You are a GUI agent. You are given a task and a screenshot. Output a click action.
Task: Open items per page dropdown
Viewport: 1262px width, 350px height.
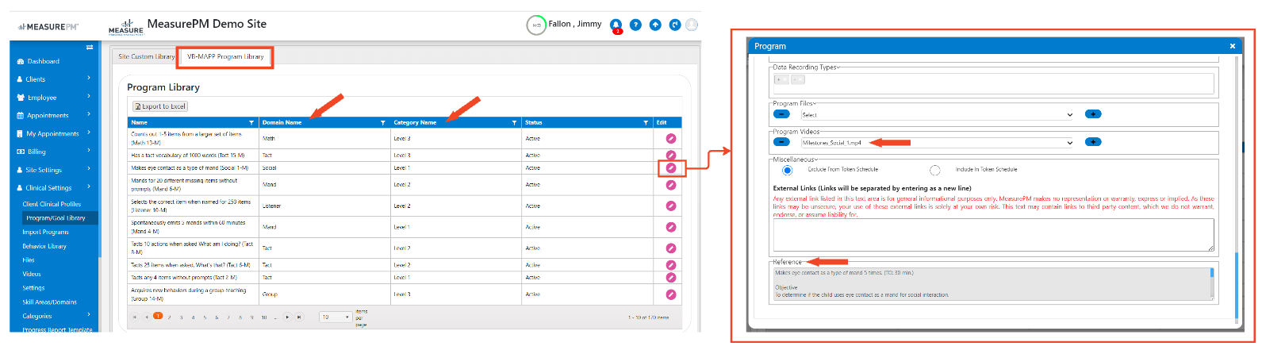point(336,317)
